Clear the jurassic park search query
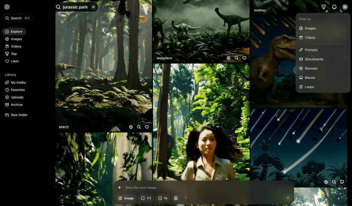Viewport: 352px width, 206px height. (x=93, y=7)
